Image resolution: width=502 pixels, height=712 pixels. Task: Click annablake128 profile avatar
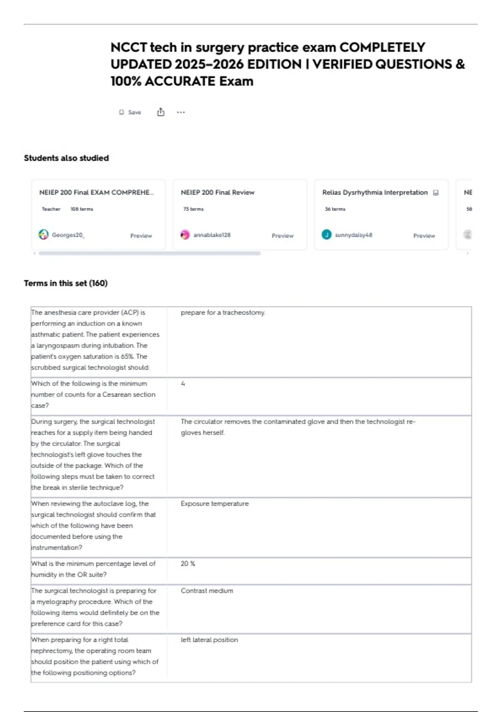pos(185,235)
